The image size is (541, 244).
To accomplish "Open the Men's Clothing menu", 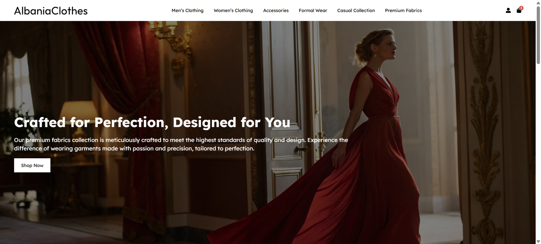I will 188,10.
